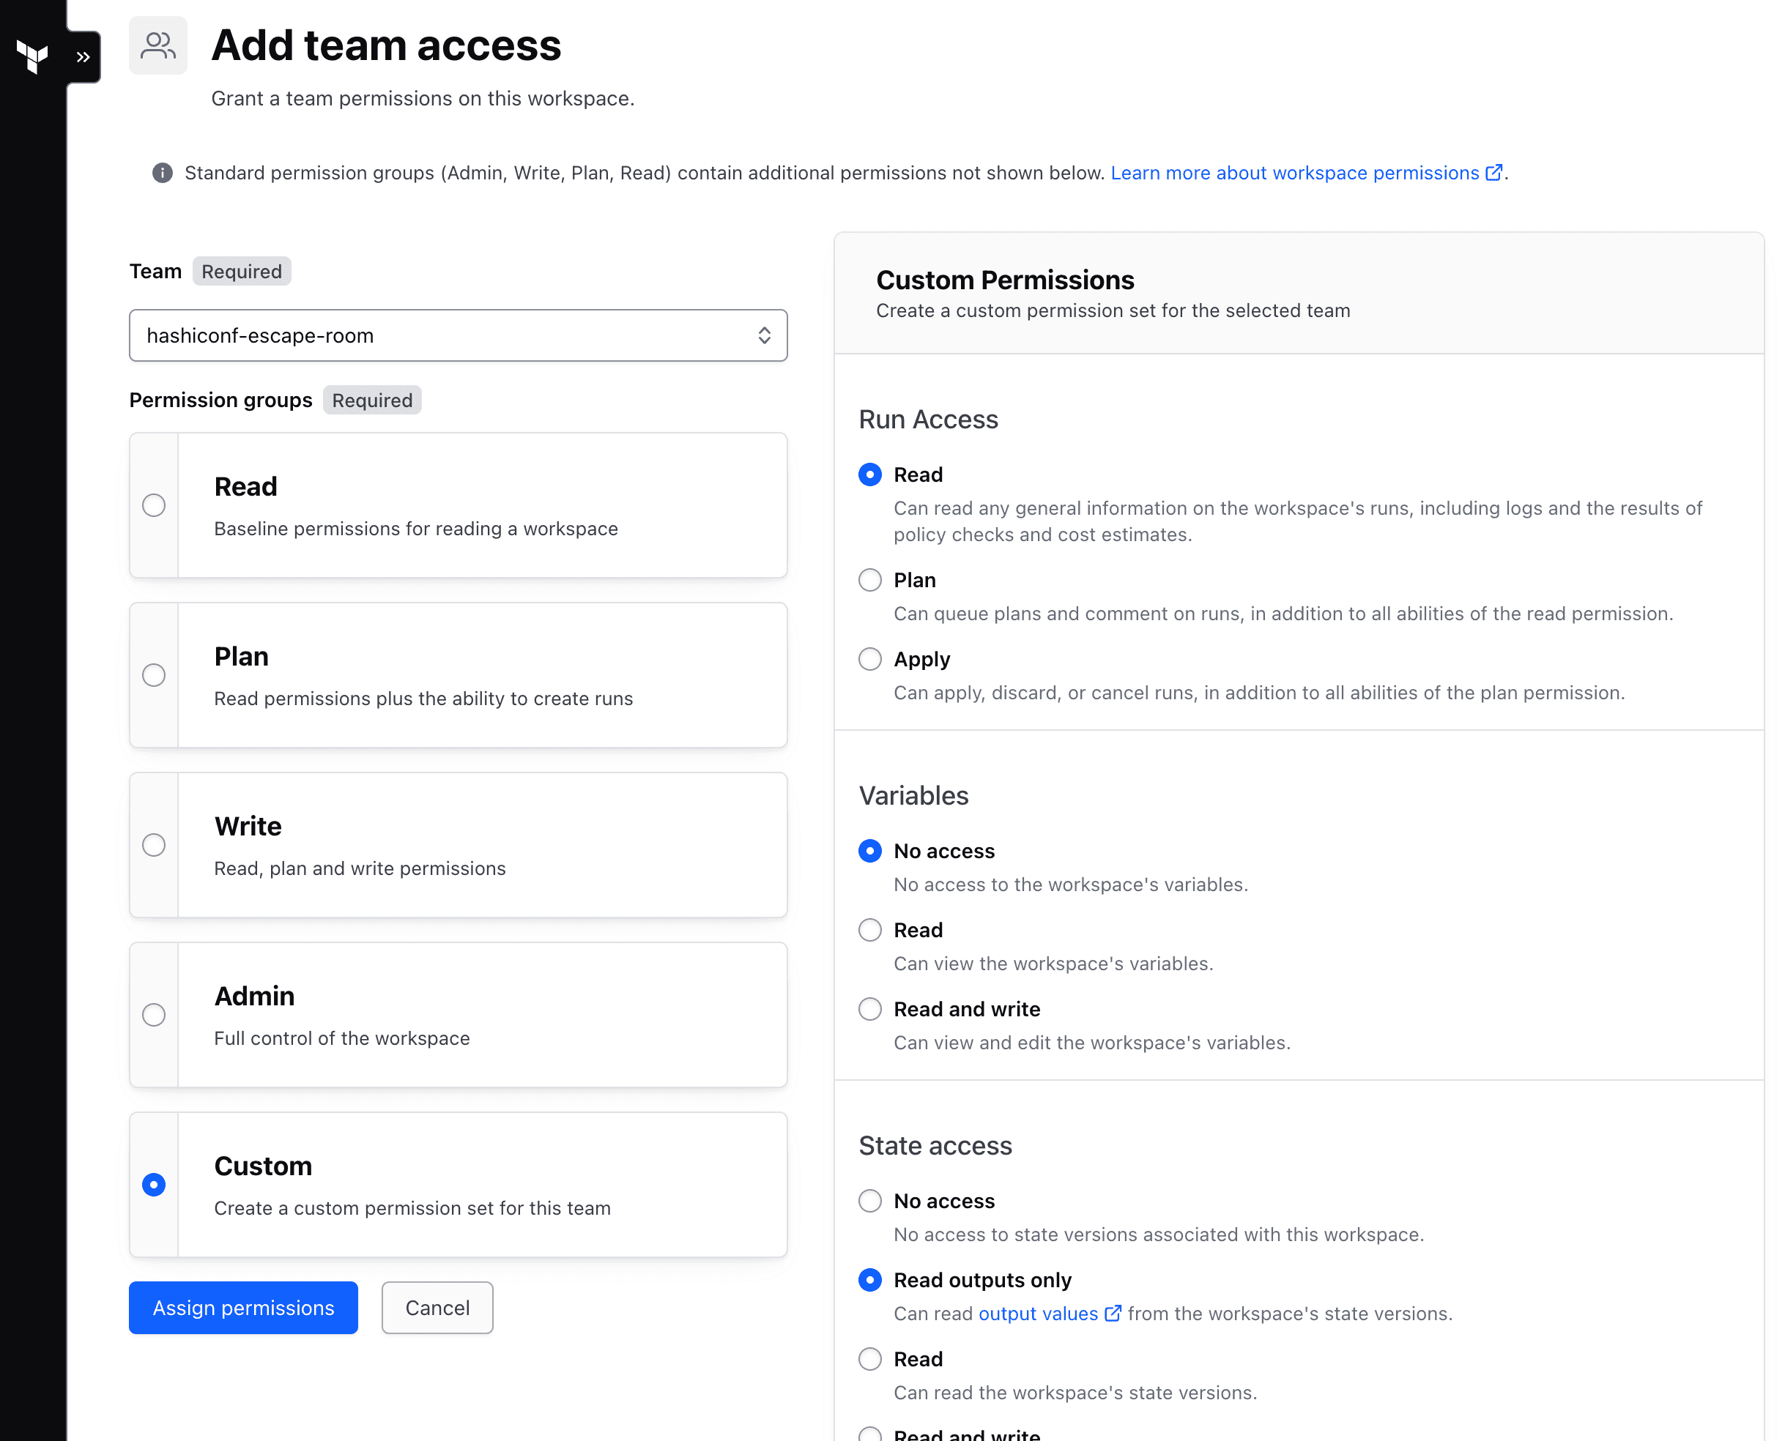The image size is (1785, 1441).
Task: Select the Read permission group
Action: 154,505
